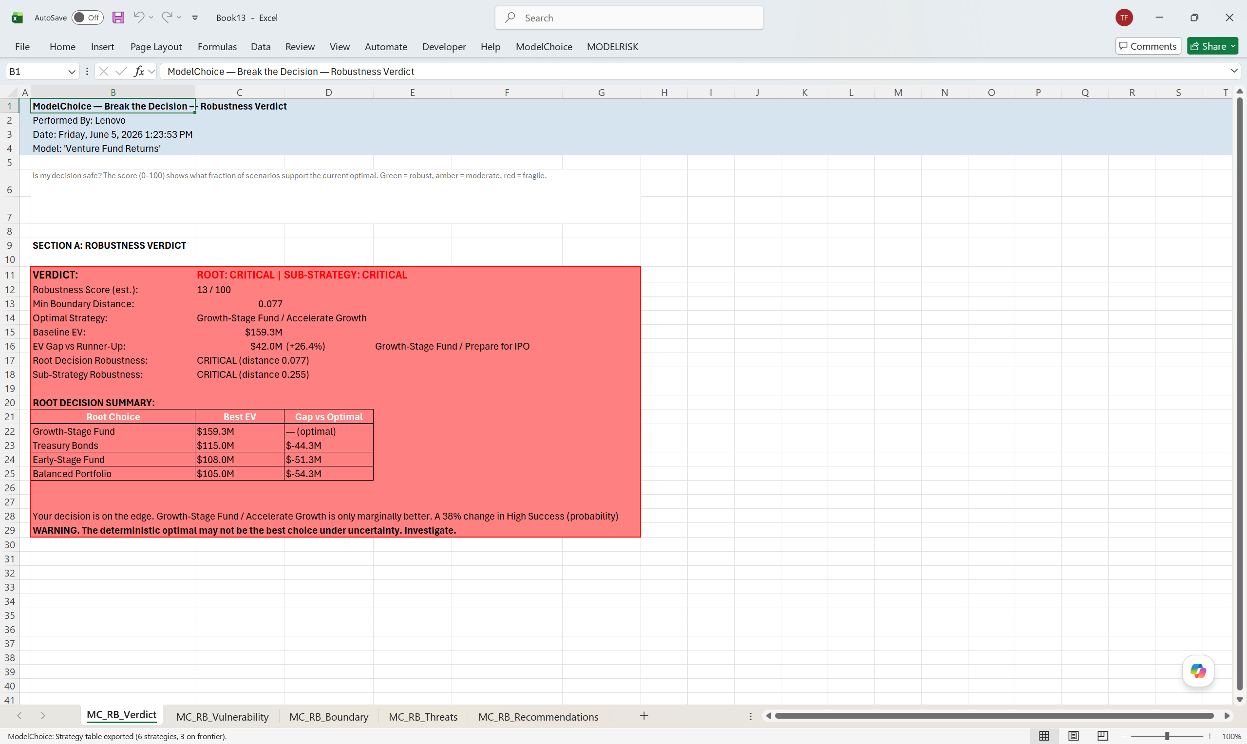The width and height of the screenshot is (1247, 744).
Task: Click the Treasury Bonds row cell
Action: [113, 445]
